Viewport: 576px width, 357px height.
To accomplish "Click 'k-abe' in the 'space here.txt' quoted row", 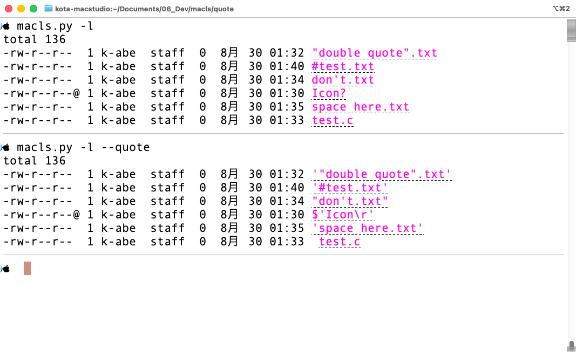I will click(118, 229).
